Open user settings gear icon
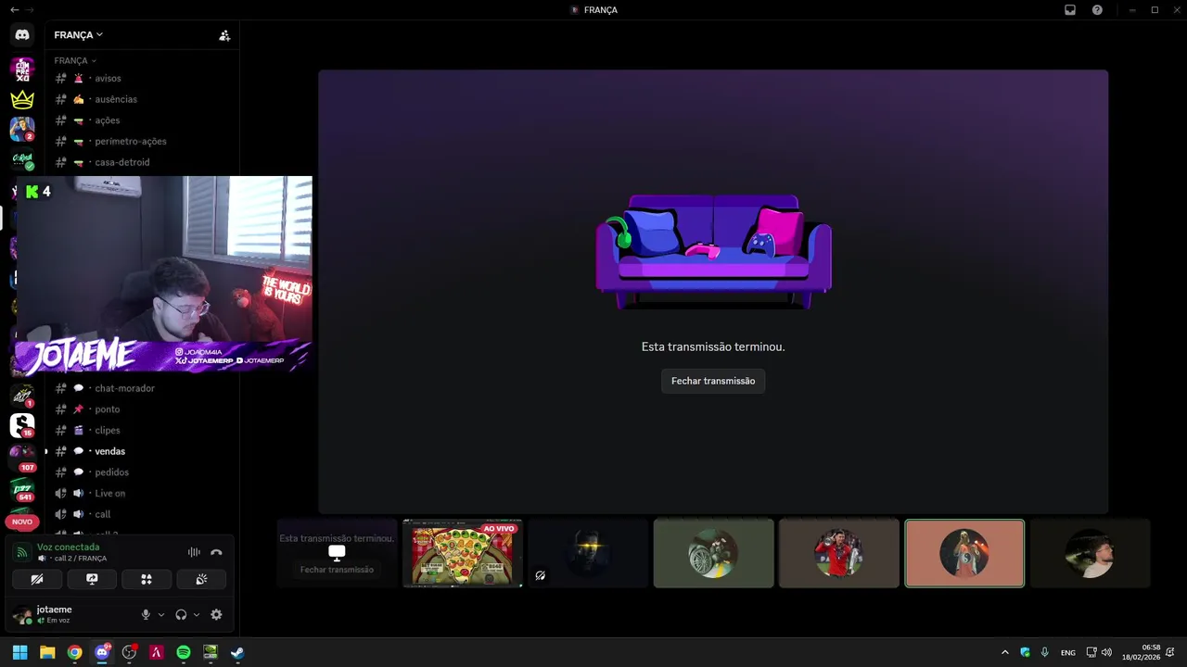Screen dimensions: 1187x667 pos(216,614)
